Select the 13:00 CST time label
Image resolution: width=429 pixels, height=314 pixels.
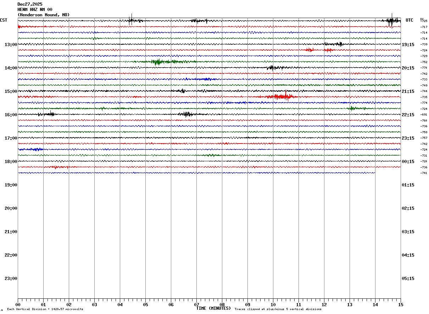11,45
